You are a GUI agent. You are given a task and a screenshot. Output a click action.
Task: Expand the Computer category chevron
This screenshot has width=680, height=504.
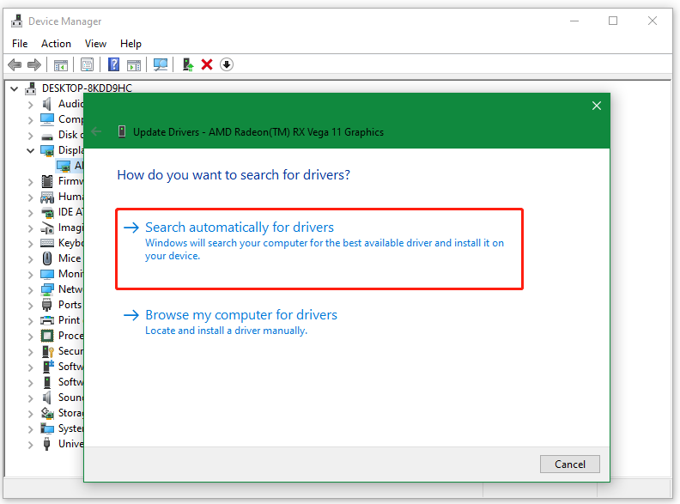tap(30, 120)
